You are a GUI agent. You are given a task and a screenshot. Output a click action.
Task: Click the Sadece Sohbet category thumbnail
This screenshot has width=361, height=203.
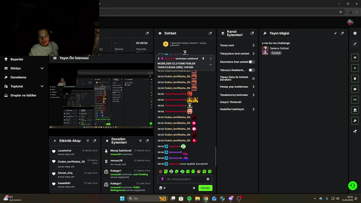pos(265,51)
